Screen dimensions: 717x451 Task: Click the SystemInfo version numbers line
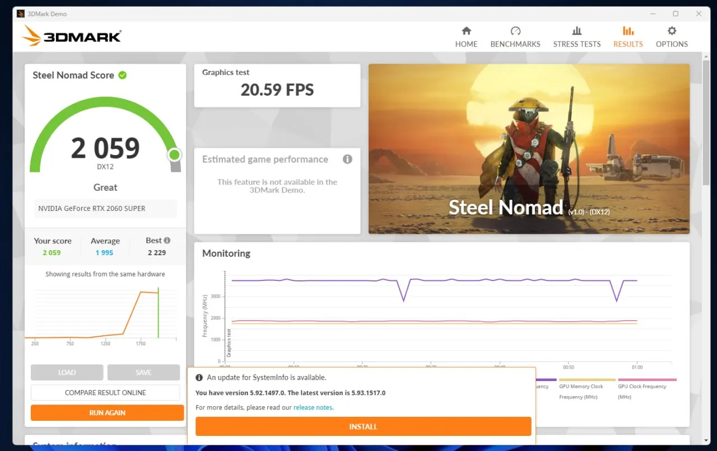pyautogui.click(x=290, y=393)
